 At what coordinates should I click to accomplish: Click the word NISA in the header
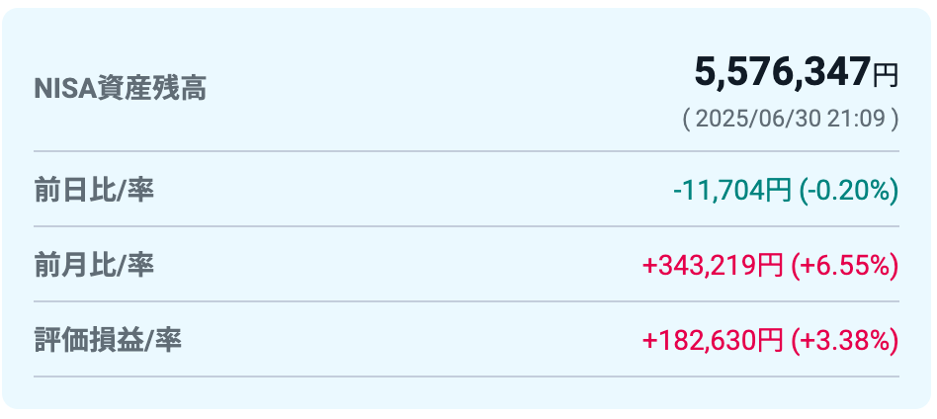(65, 90)
